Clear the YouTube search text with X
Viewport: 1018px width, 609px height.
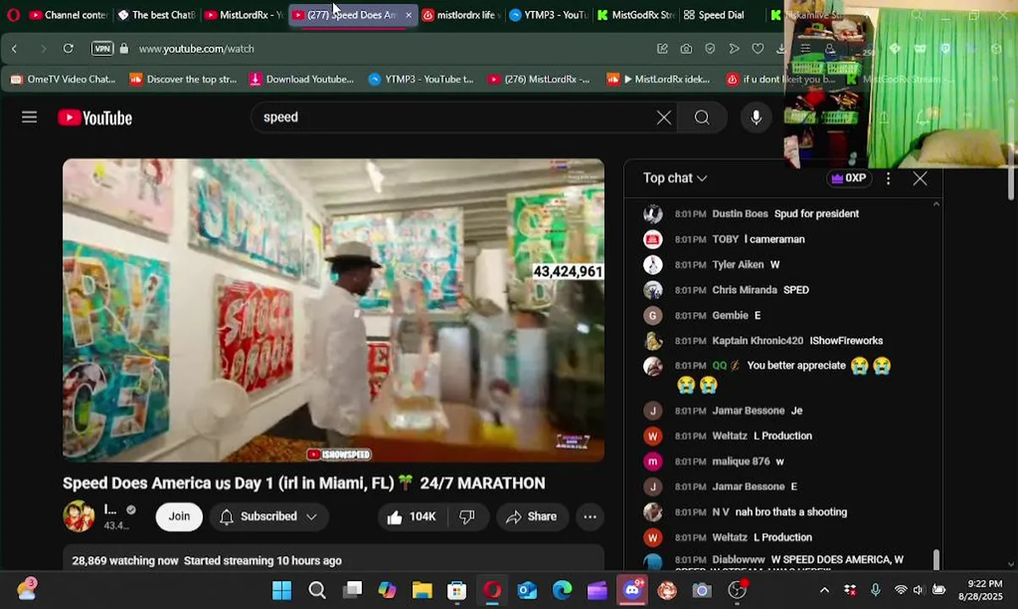[x=664, y=118]
